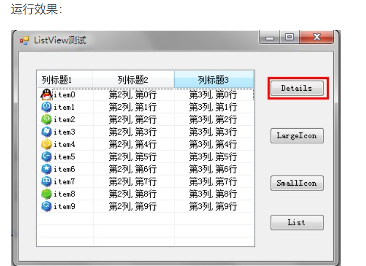Click the 列标题2 column header

[133, 80]
